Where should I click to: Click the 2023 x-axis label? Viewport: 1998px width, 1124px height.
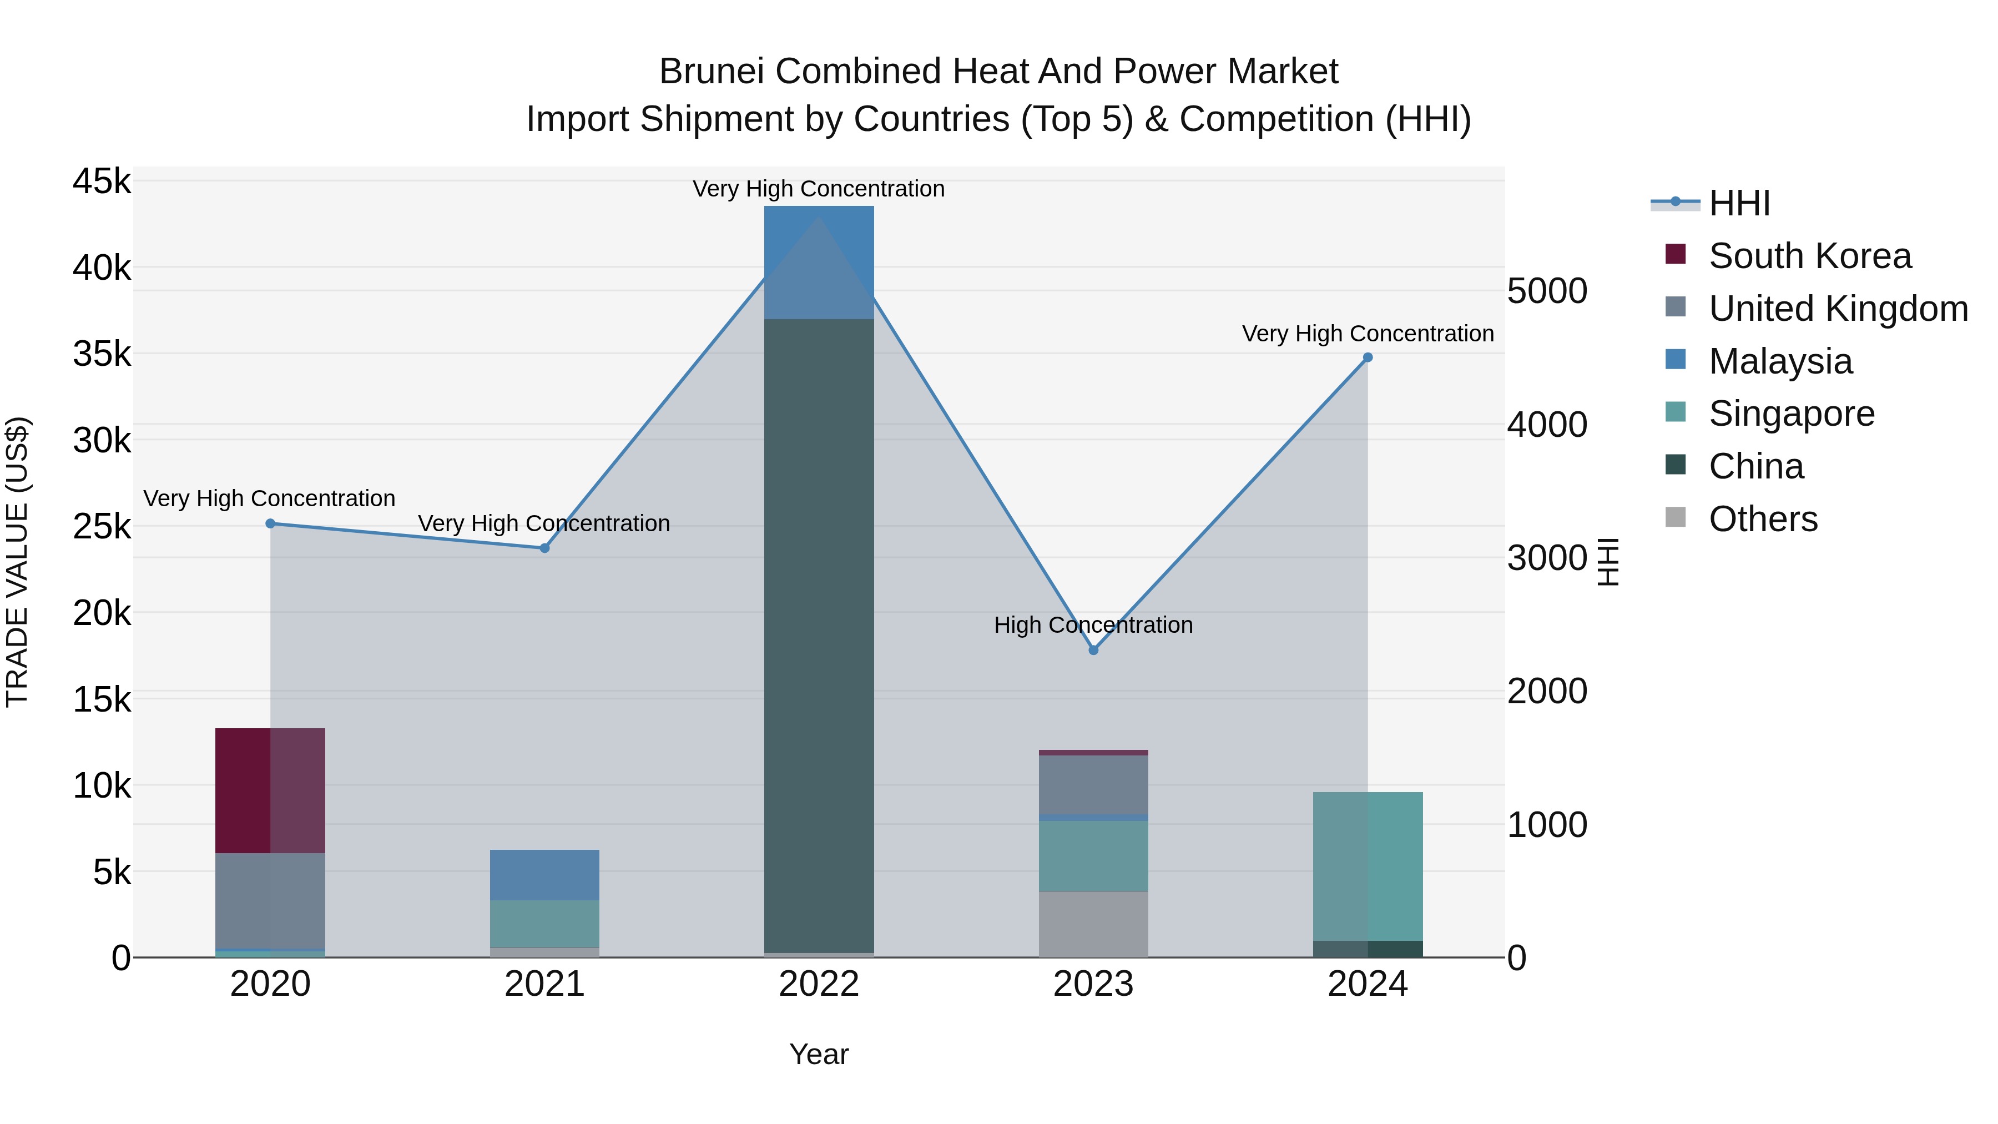[x=1093, y=984]
